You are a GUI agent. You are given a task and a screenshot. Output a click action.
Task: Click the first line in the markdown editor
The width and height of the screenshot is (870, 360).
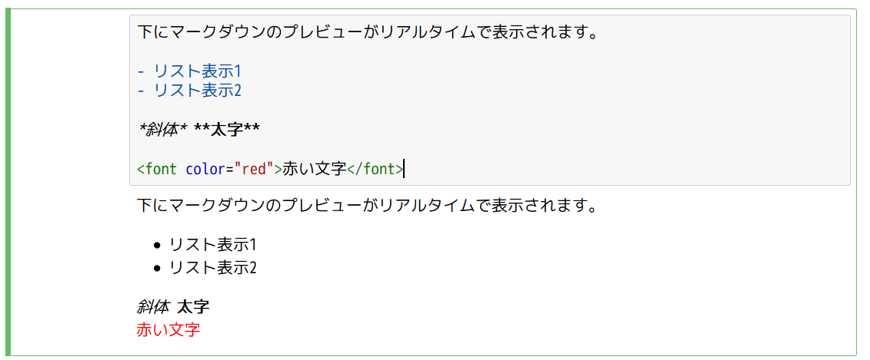pos(368,32)
